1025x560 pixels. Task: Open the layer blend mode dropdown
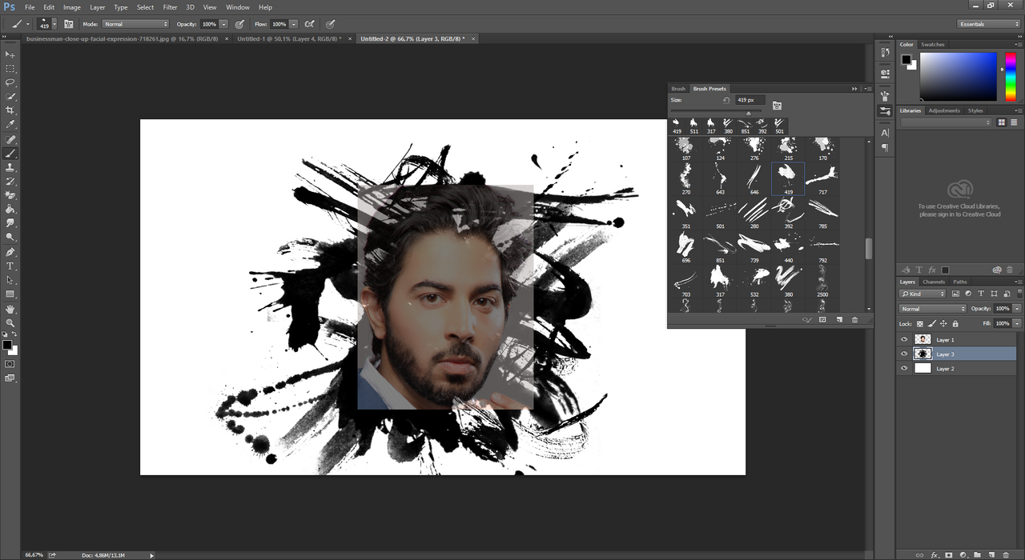click(932, 309)
